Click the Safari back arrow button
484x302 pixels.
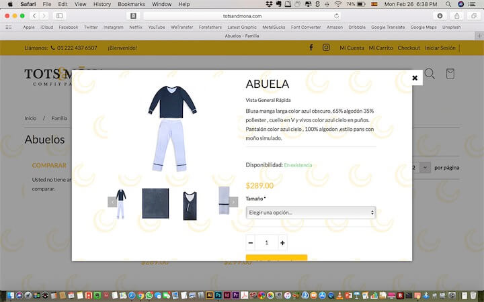point(34,15)
